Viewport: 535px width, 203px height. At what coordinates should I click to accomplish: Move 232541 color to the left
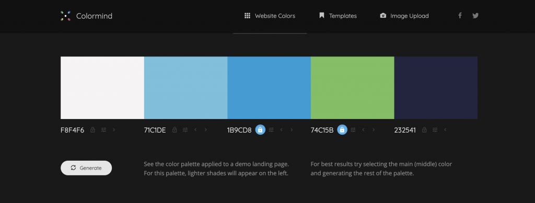coord(445,130)
